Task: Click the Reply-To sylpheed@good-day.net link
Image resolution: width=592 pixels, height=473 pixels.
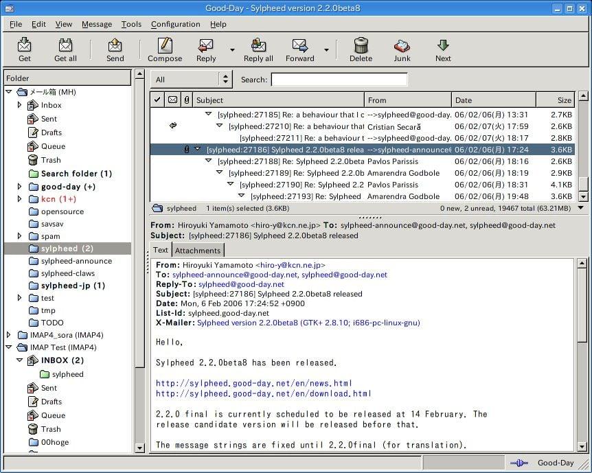Action: 241,284
